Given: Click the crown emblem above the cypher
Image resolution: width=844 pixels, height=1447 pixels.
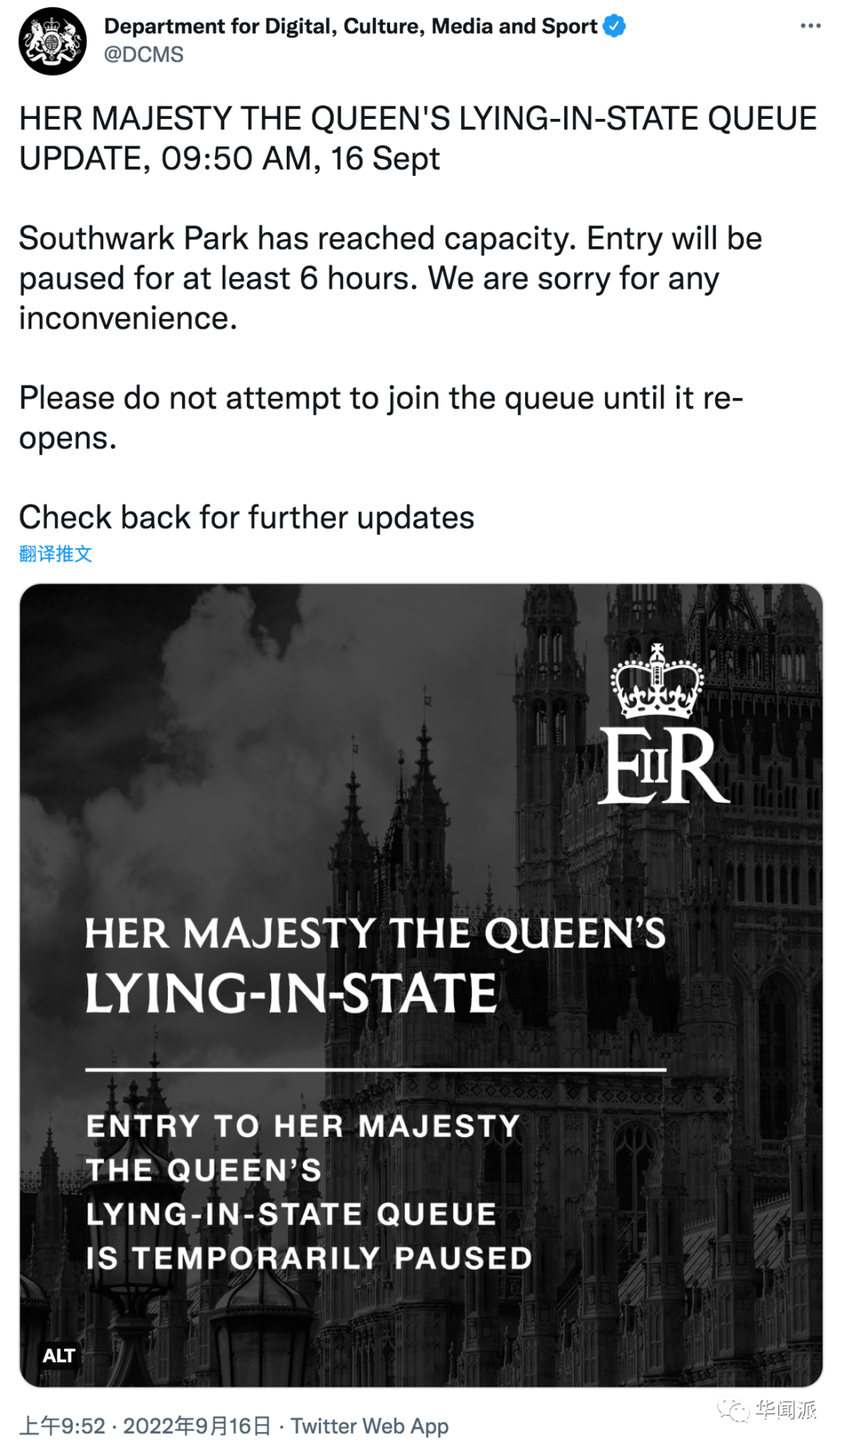Looking at the screenshot, I should pyautogui.click(x=657, y=682).
